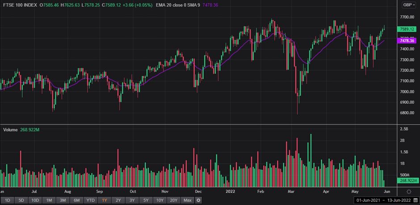Set chart range to 5Y
The height and width of the screenshot is (205, 420).
tap(146, 200)
